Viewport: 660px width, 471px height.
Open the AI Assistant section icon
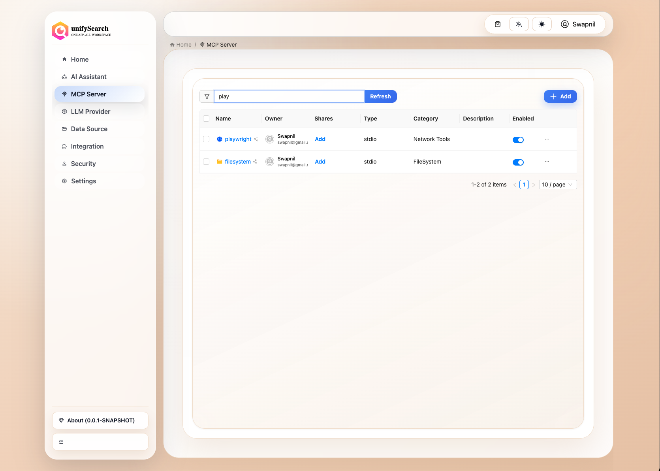[x=64, y=76]
